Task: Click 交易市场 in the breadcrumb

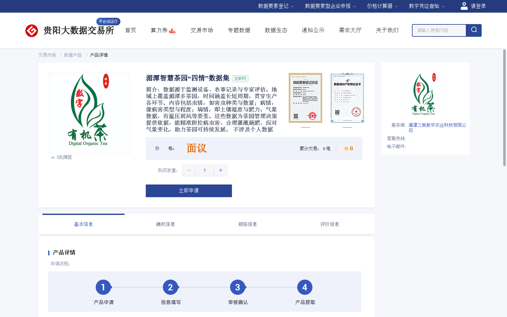Action: [x=47, y=55]
